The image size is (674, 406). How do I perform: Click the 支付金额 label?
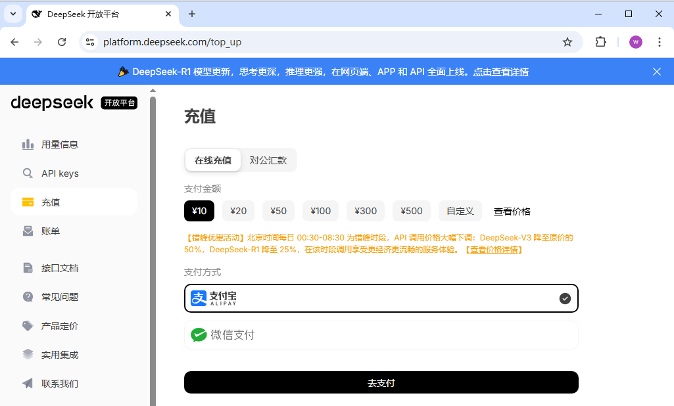(203, 189)
